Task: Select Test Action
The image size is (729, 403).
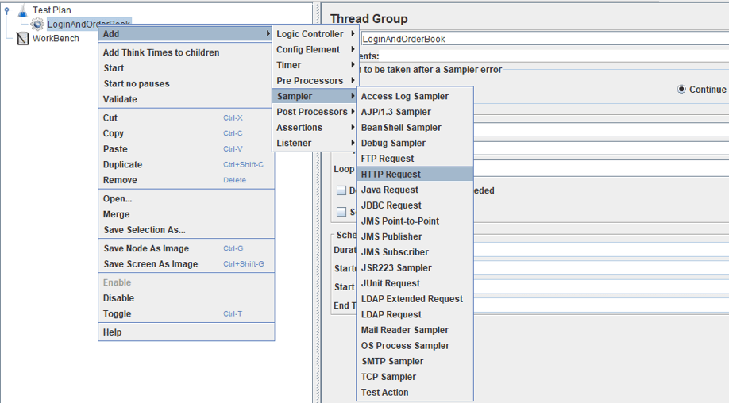Action: tap(415, 393)
